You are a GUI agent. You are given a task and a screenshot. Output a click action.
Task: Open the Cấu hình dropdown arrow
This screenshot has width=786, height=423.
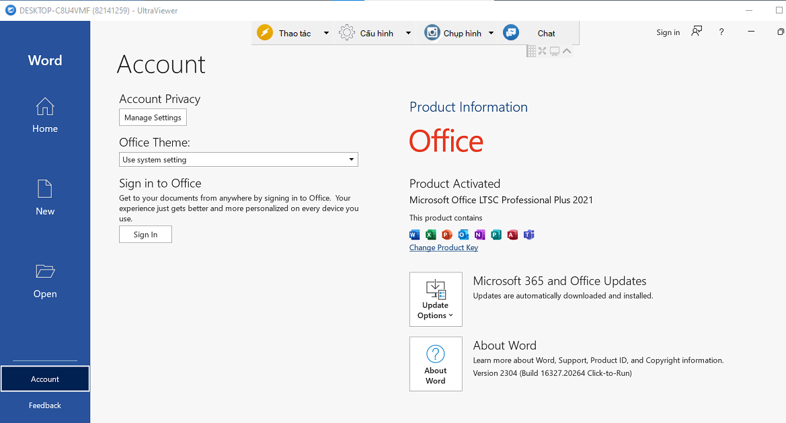click(x=409, y=33)
